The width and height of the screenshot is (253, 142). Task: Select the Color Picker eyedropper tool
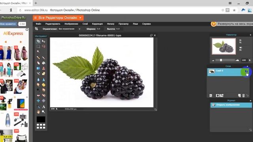(x=38, y=107)
